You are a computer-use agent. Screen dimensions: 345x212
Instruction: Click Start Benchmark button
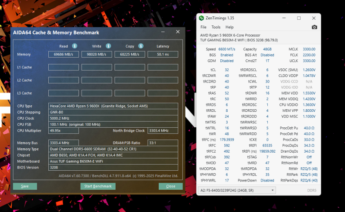pyautogui.click(x=98, y=186)
